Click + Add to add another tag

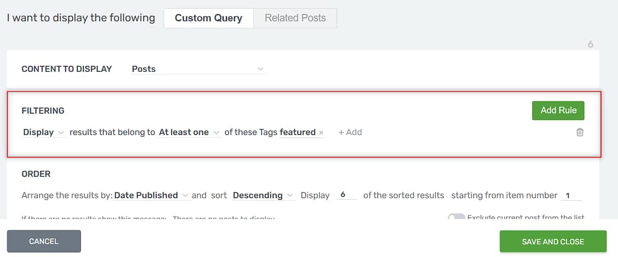click(350, 133)
